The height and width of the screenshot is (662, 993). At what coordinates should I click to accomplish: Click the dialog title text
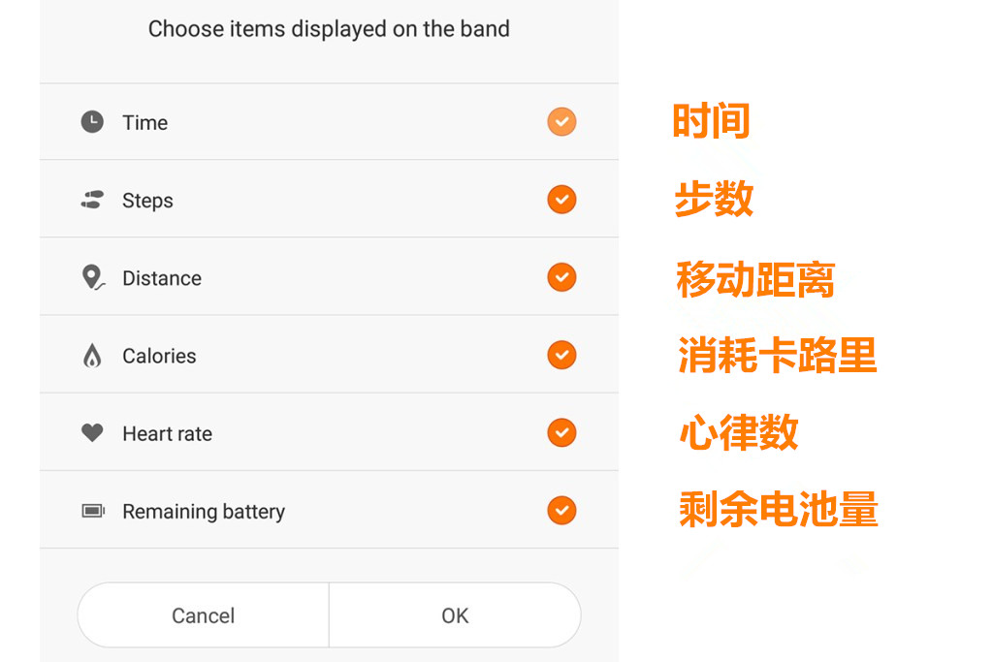pos(329,29)
